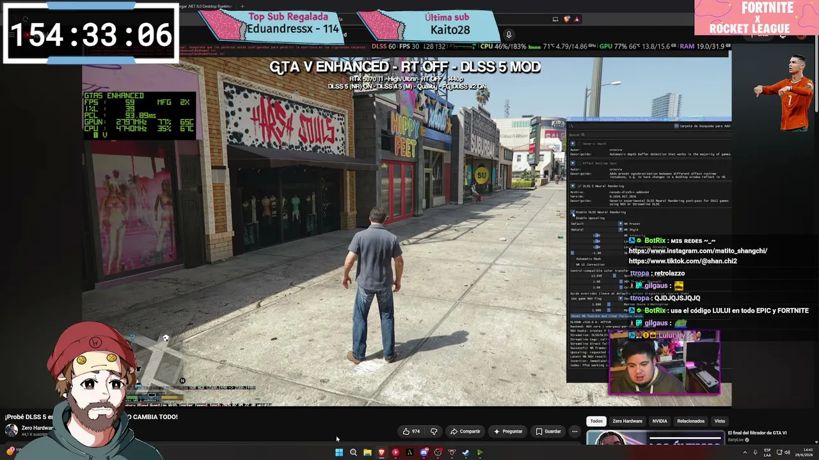Open the Discord taskbar icon

pos(424,452)
